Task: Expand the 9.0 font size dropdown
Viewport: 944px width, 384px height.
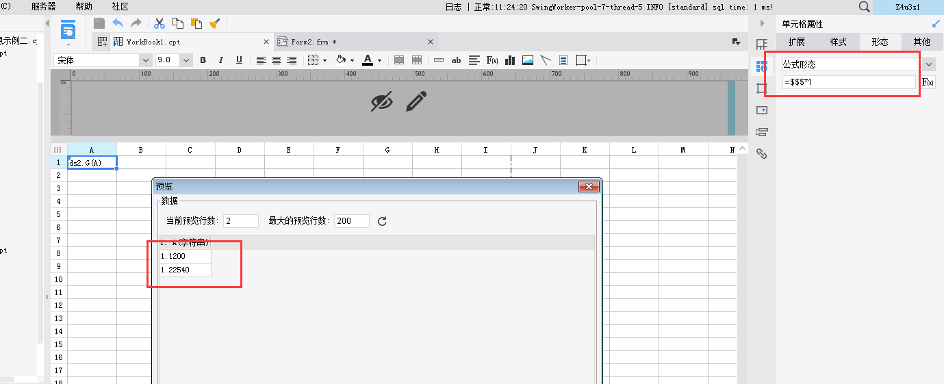Action: [x=186, y=60]
